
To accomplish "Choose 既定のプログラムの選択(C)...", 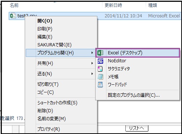I will (x=138, y=95).
